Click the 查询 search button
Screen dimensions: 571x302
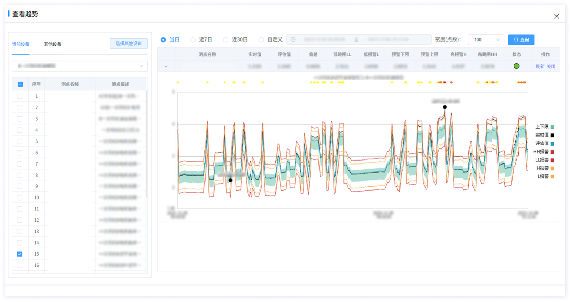tap(521, 40)
